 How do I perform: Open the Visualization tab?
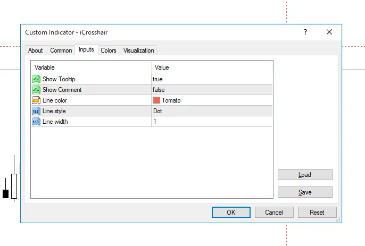pos(138,50)
